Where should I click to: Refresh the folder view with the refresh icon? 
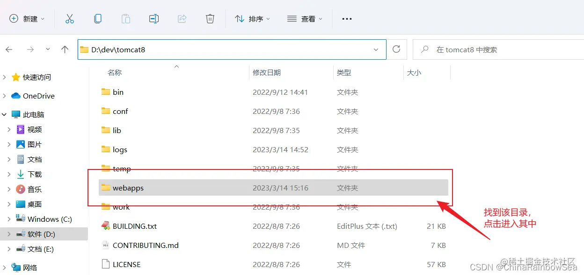(396, 49)
